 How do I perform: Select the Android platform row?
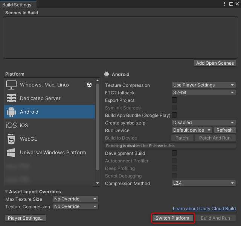coord(49,112)
